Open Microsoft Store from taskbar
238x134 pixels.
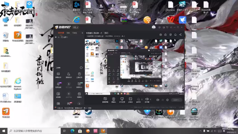click(x=80, y=131)
